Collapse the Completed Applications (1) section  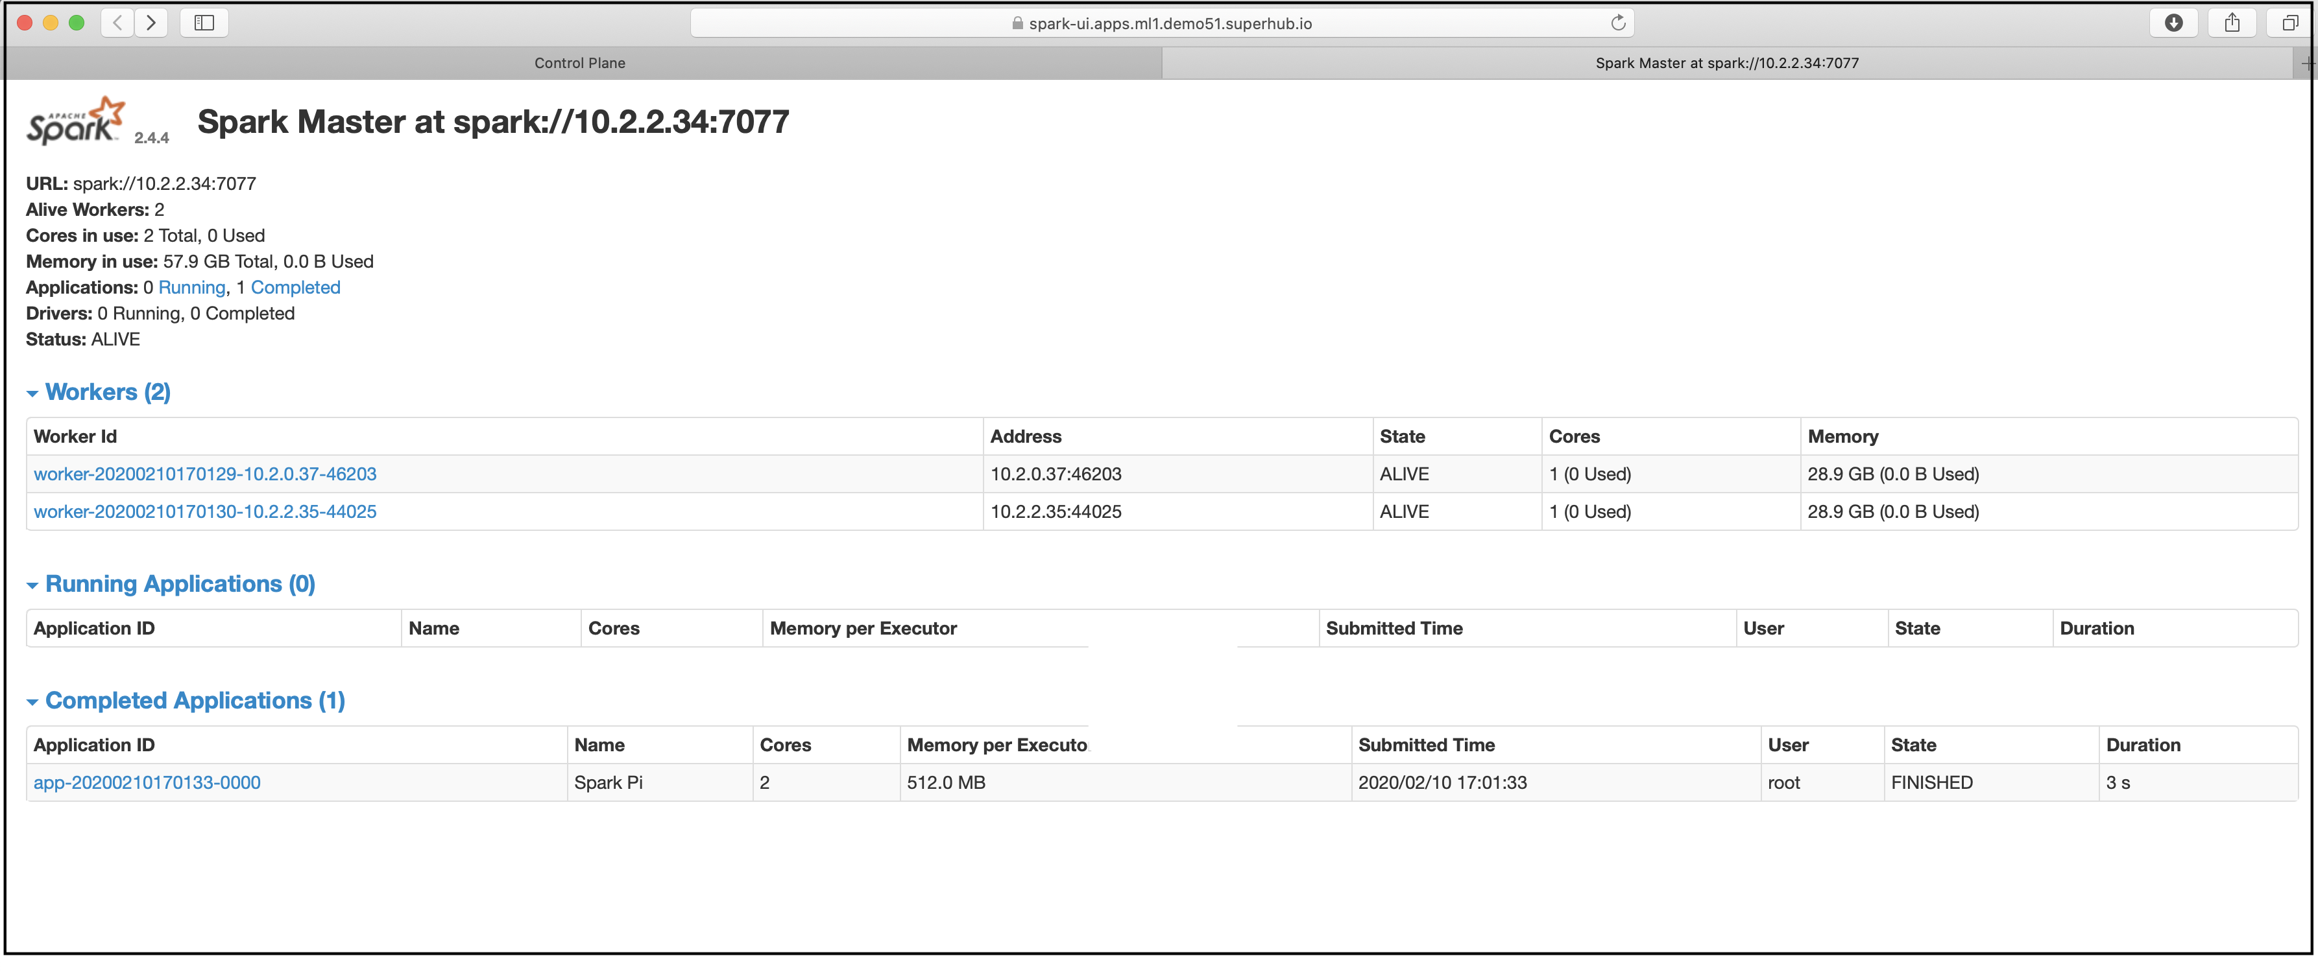coord(186,701)
